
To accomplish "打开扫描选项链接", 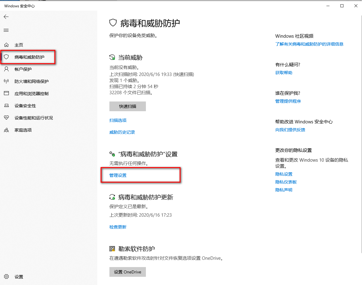I will click(x=118, y=120).
